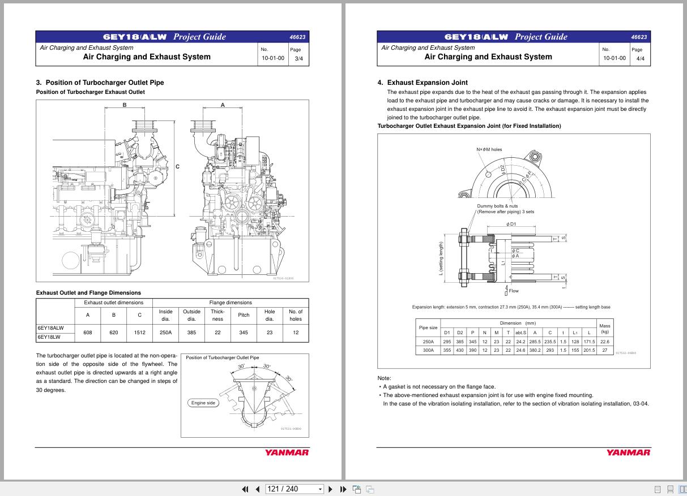Click the turbocharger exhaust outlet diagram

[x=173, y=191]
